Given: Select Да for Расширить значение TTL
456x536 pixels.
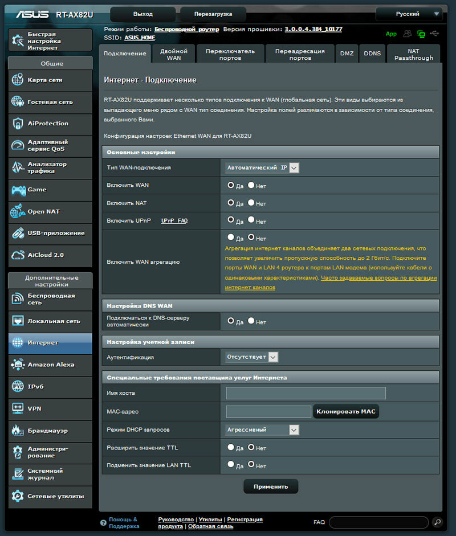Looking at the screenshot, I should click(231, 447).
